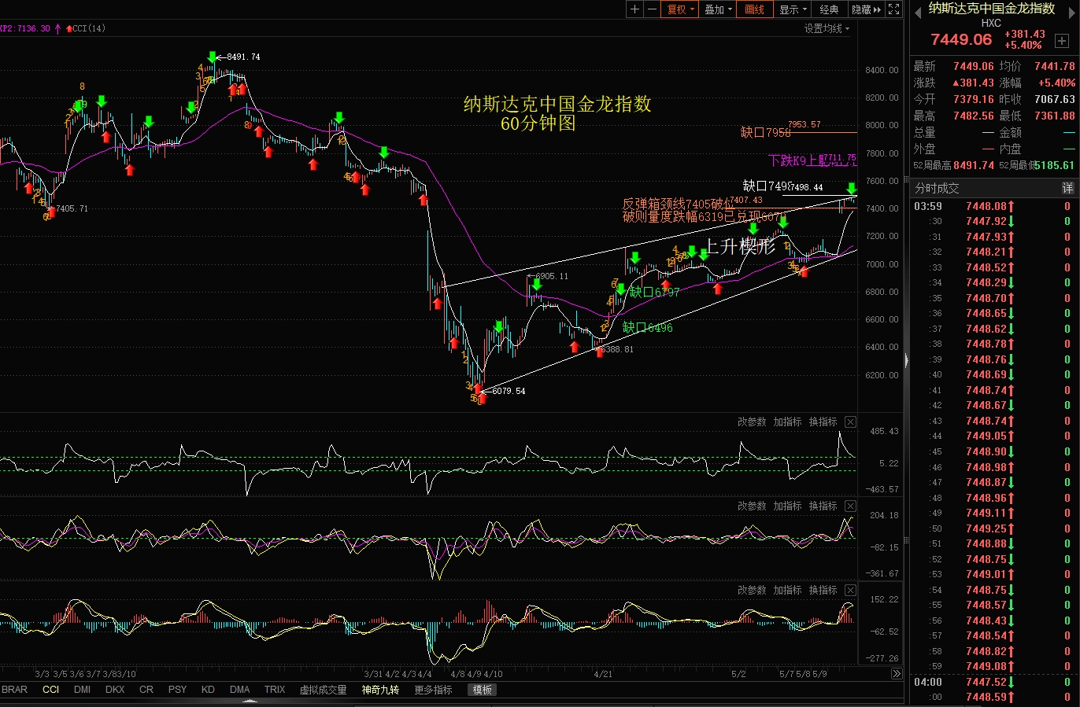Close the third indicator sub-panel
1080x707 pixels.
click(x=850, y=591)
